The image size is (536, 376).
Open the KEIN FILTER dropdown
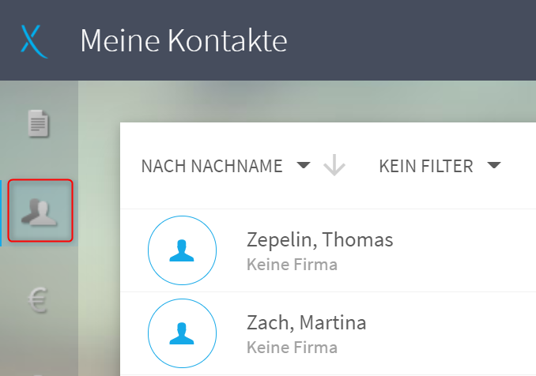click(x=440, y=166)
